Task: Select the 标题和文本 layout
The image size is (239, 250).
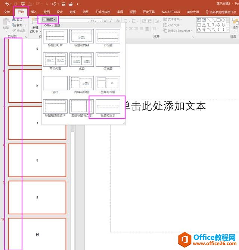Action: pyautogui.click(x=108, y=106)
